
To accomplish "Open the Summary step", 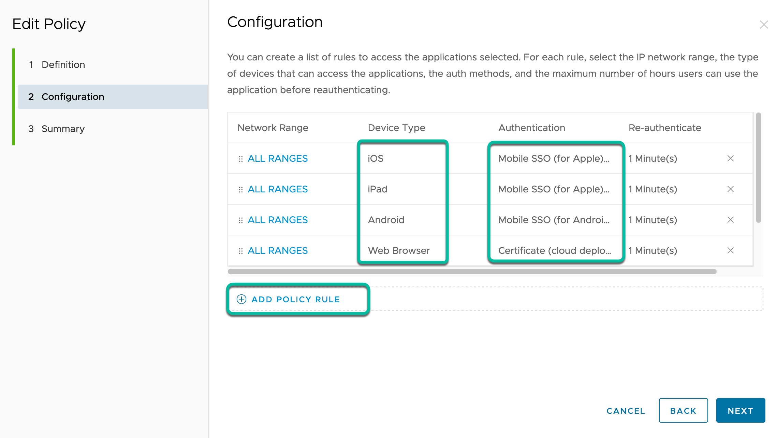I will 63,129.
